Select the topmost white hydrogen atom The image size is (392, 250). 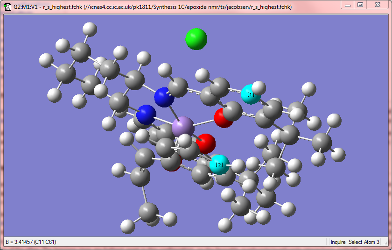click(90, 29)
